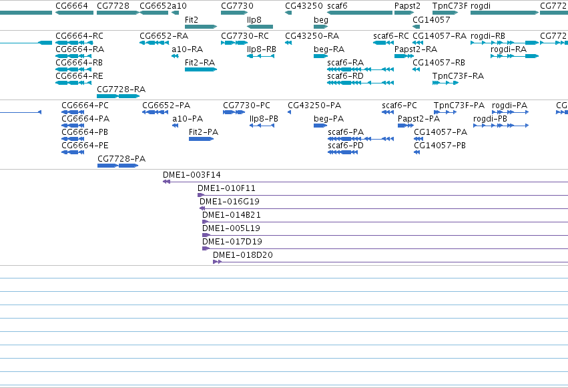Select the scaf6-PA protein
Image resolution: width=568 pixels, height=388 pixels.
(361, 139)
